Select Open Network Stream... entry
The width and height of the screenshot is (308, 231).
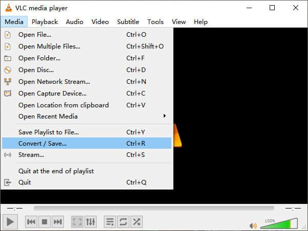tap(87, 82)
